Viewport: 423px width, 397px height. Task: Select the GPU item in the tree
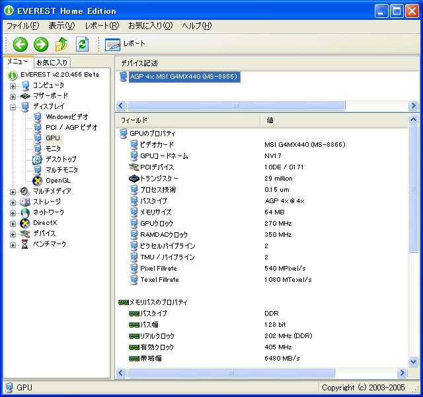click(53, 138)
